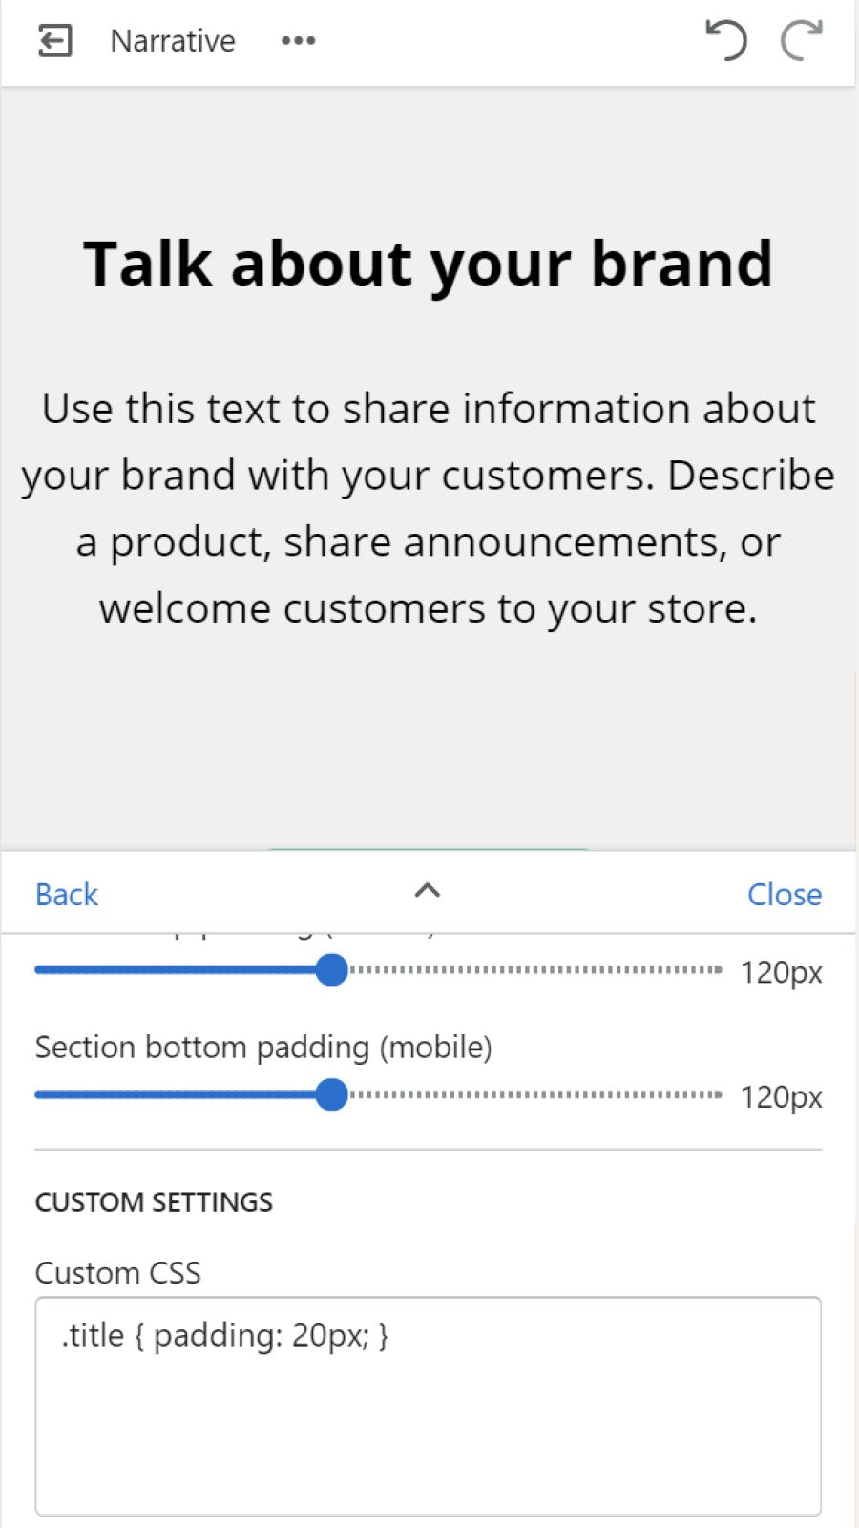Undo the last change
This screenshot has height=1528, width=859.
tap(725, 41)
